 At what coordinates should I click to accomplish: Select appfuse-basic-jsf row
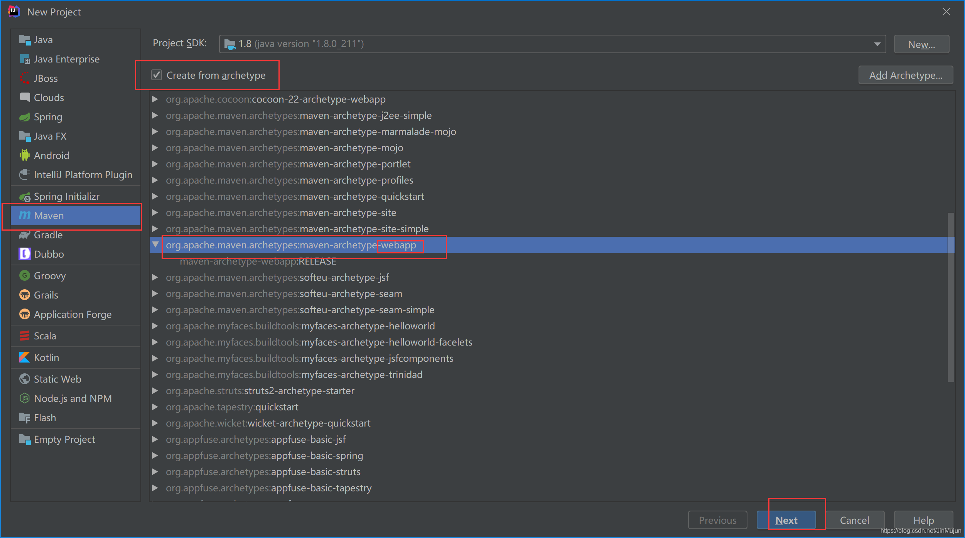pyautogui.click(x=552, y=439)
